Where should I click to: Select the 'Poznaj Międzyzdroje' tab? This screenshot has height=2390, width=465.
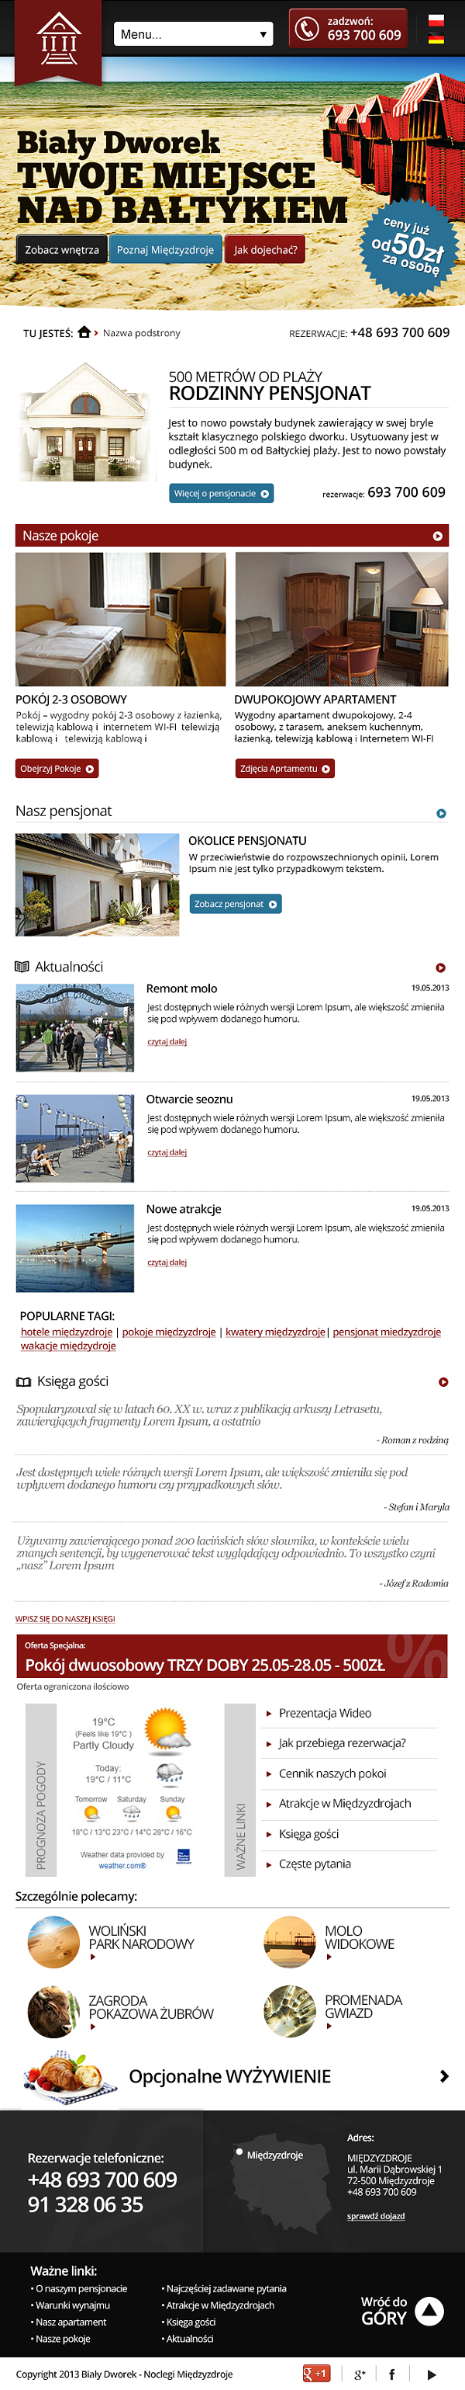[165, 249]
